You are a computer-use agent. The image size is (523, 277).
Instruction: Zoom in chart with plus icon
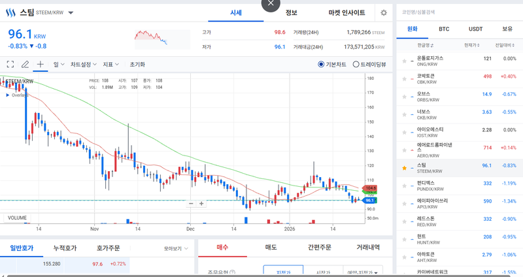[201, 203]
